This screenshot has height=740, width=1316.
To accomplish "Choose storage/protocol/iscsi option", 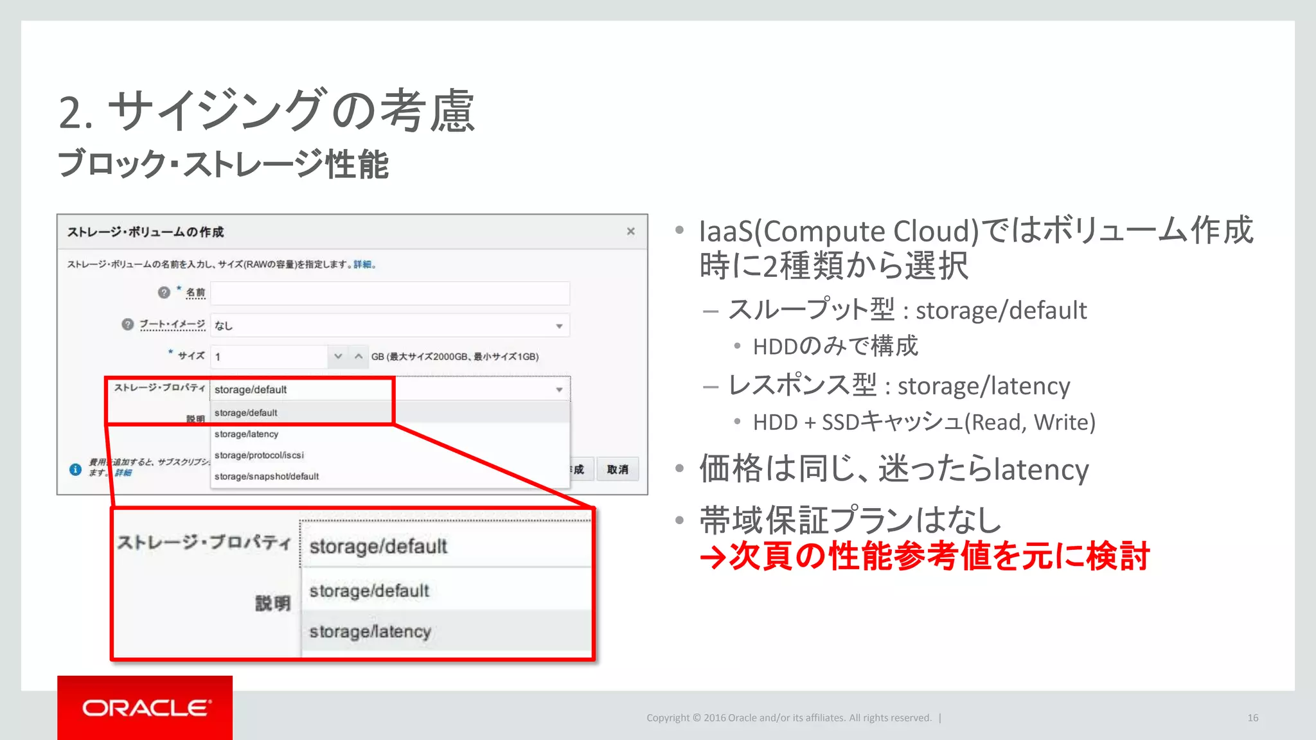I will [390, 455].
